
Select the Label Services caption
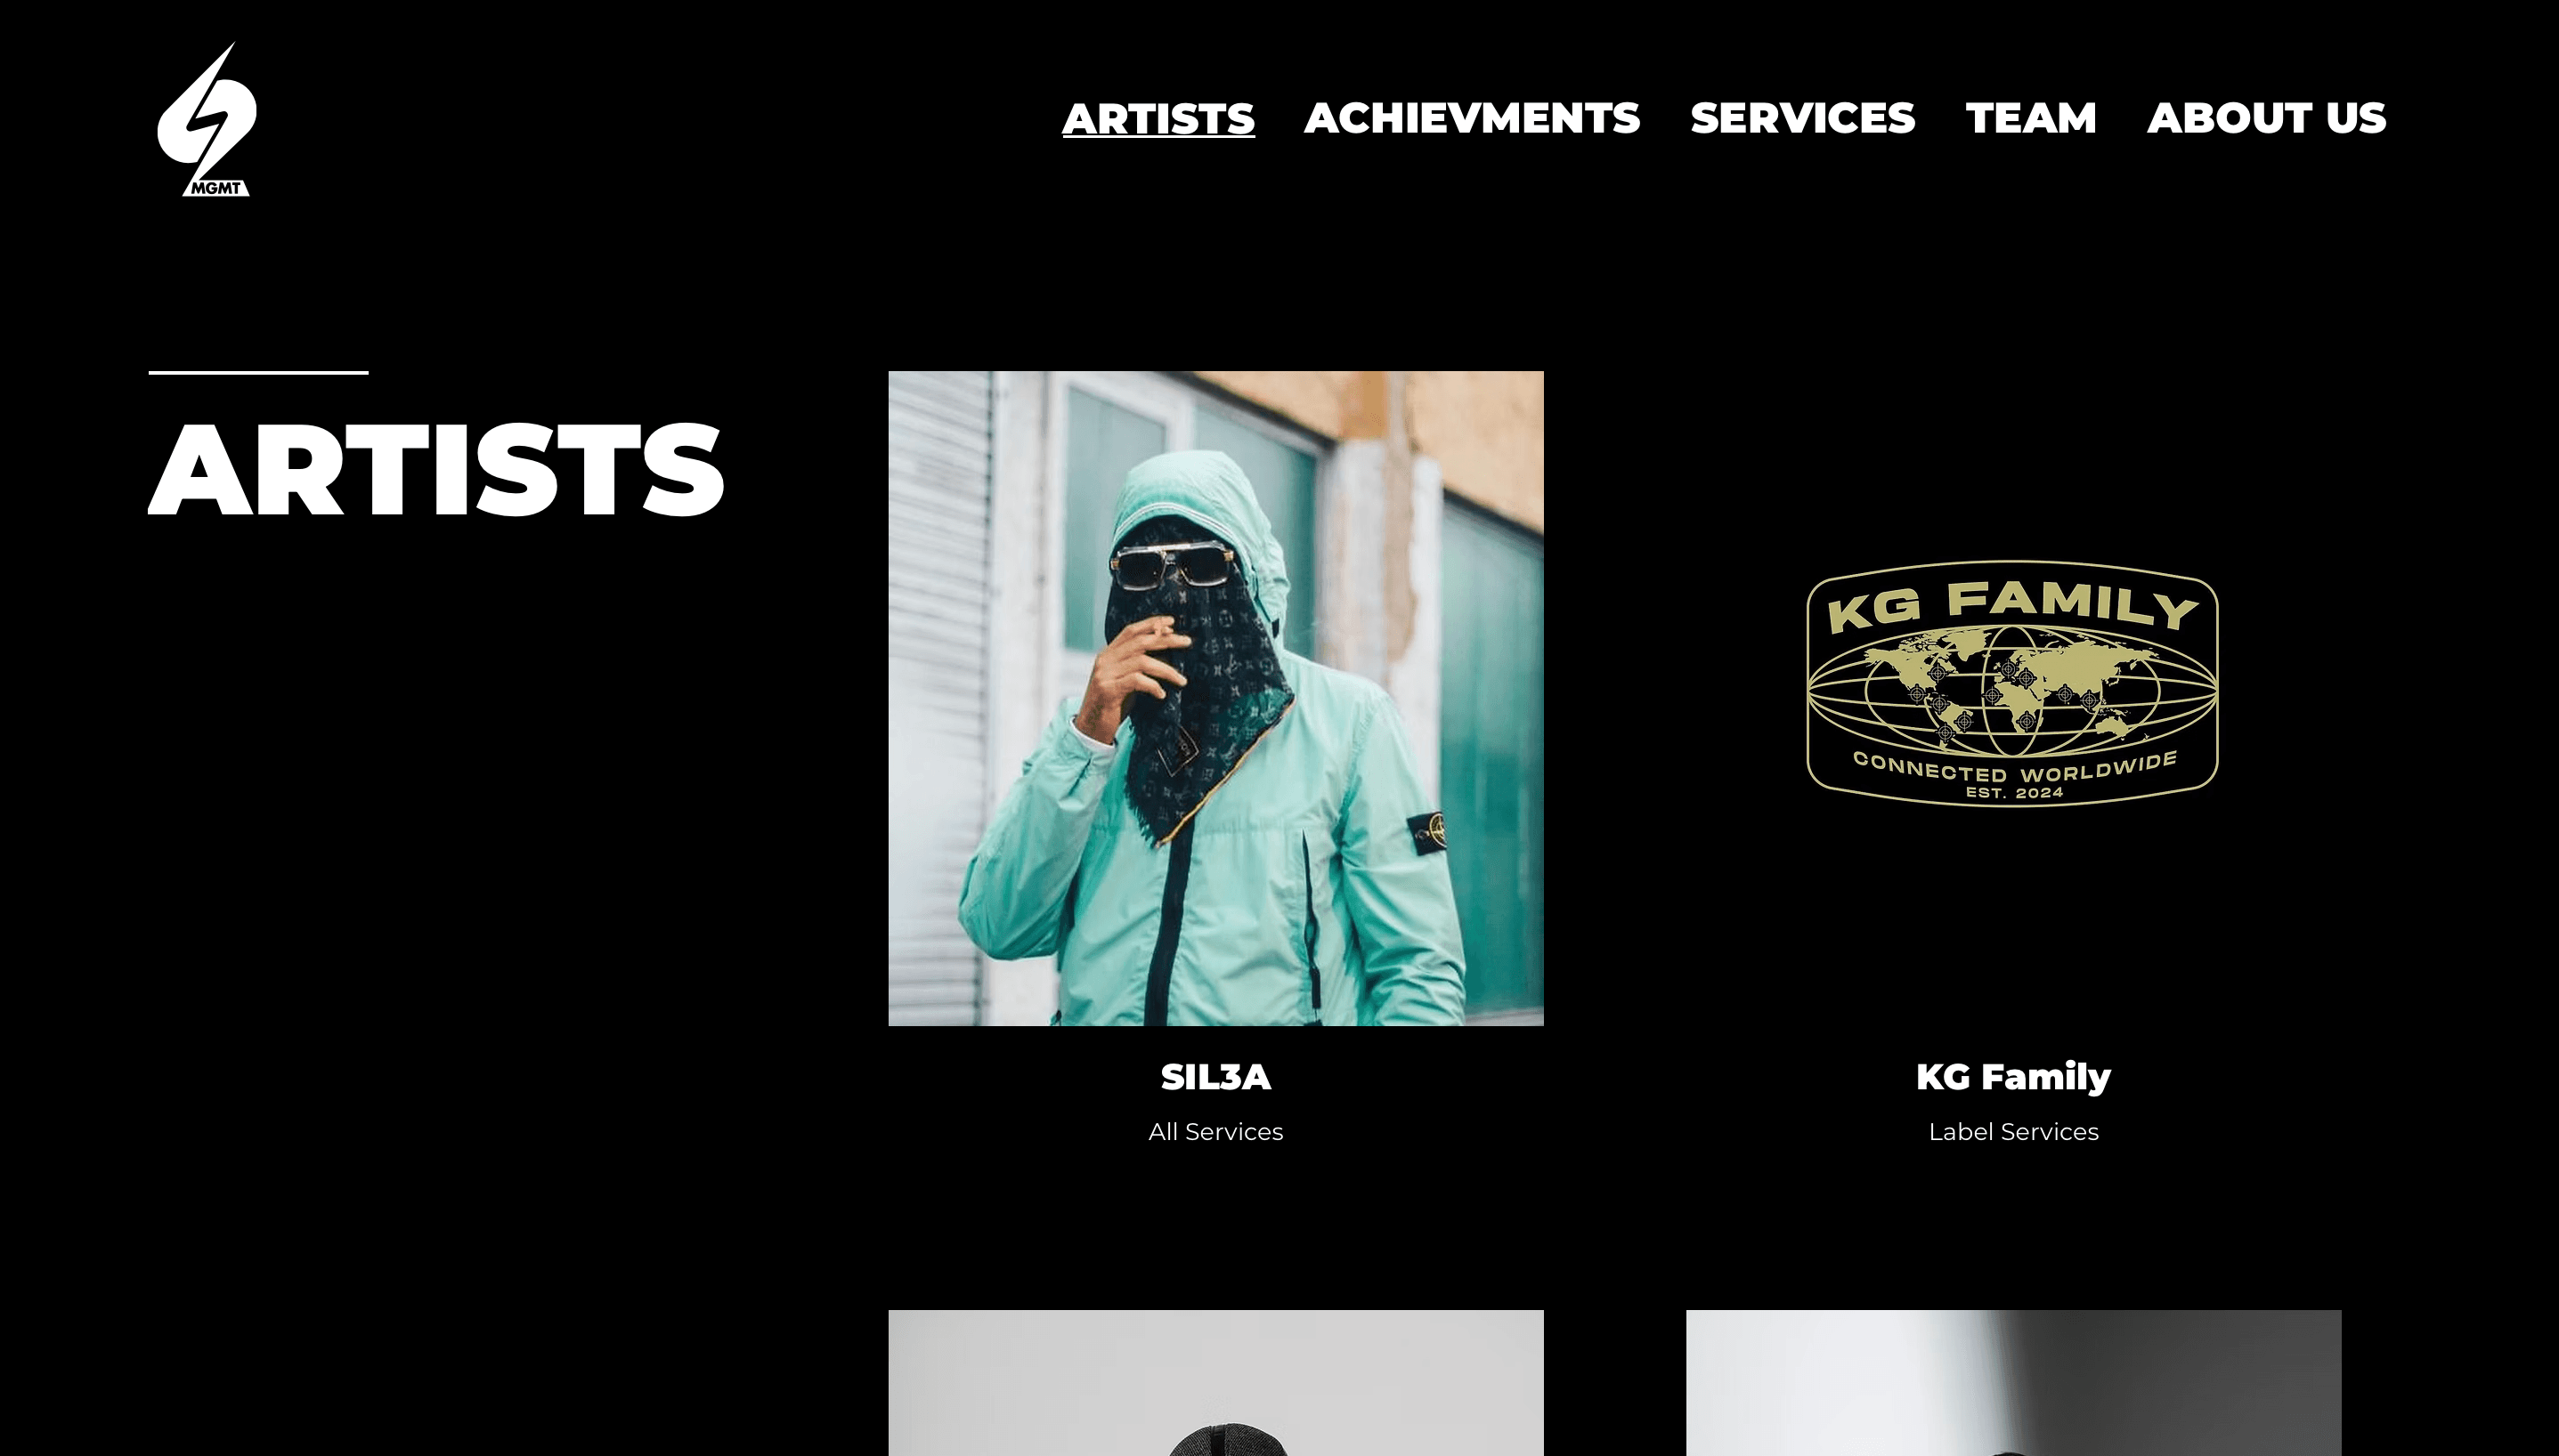pos(2013,1131)
